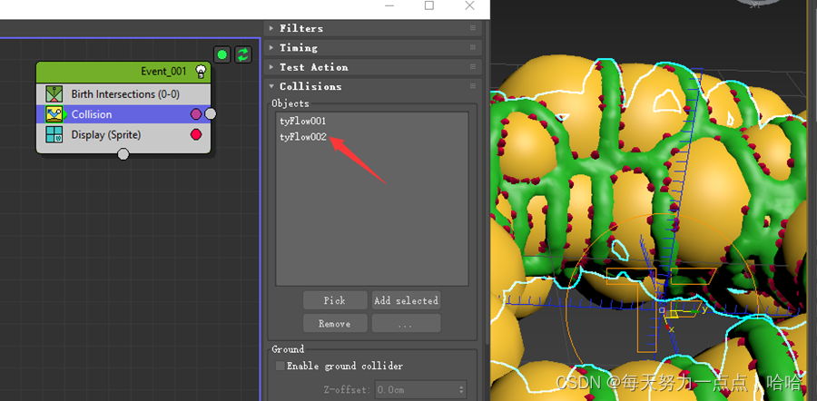Click the Filters rollout grip handle
Image resolution: width=817 pixels, height=401 pixels.
[x=473, y=28]
